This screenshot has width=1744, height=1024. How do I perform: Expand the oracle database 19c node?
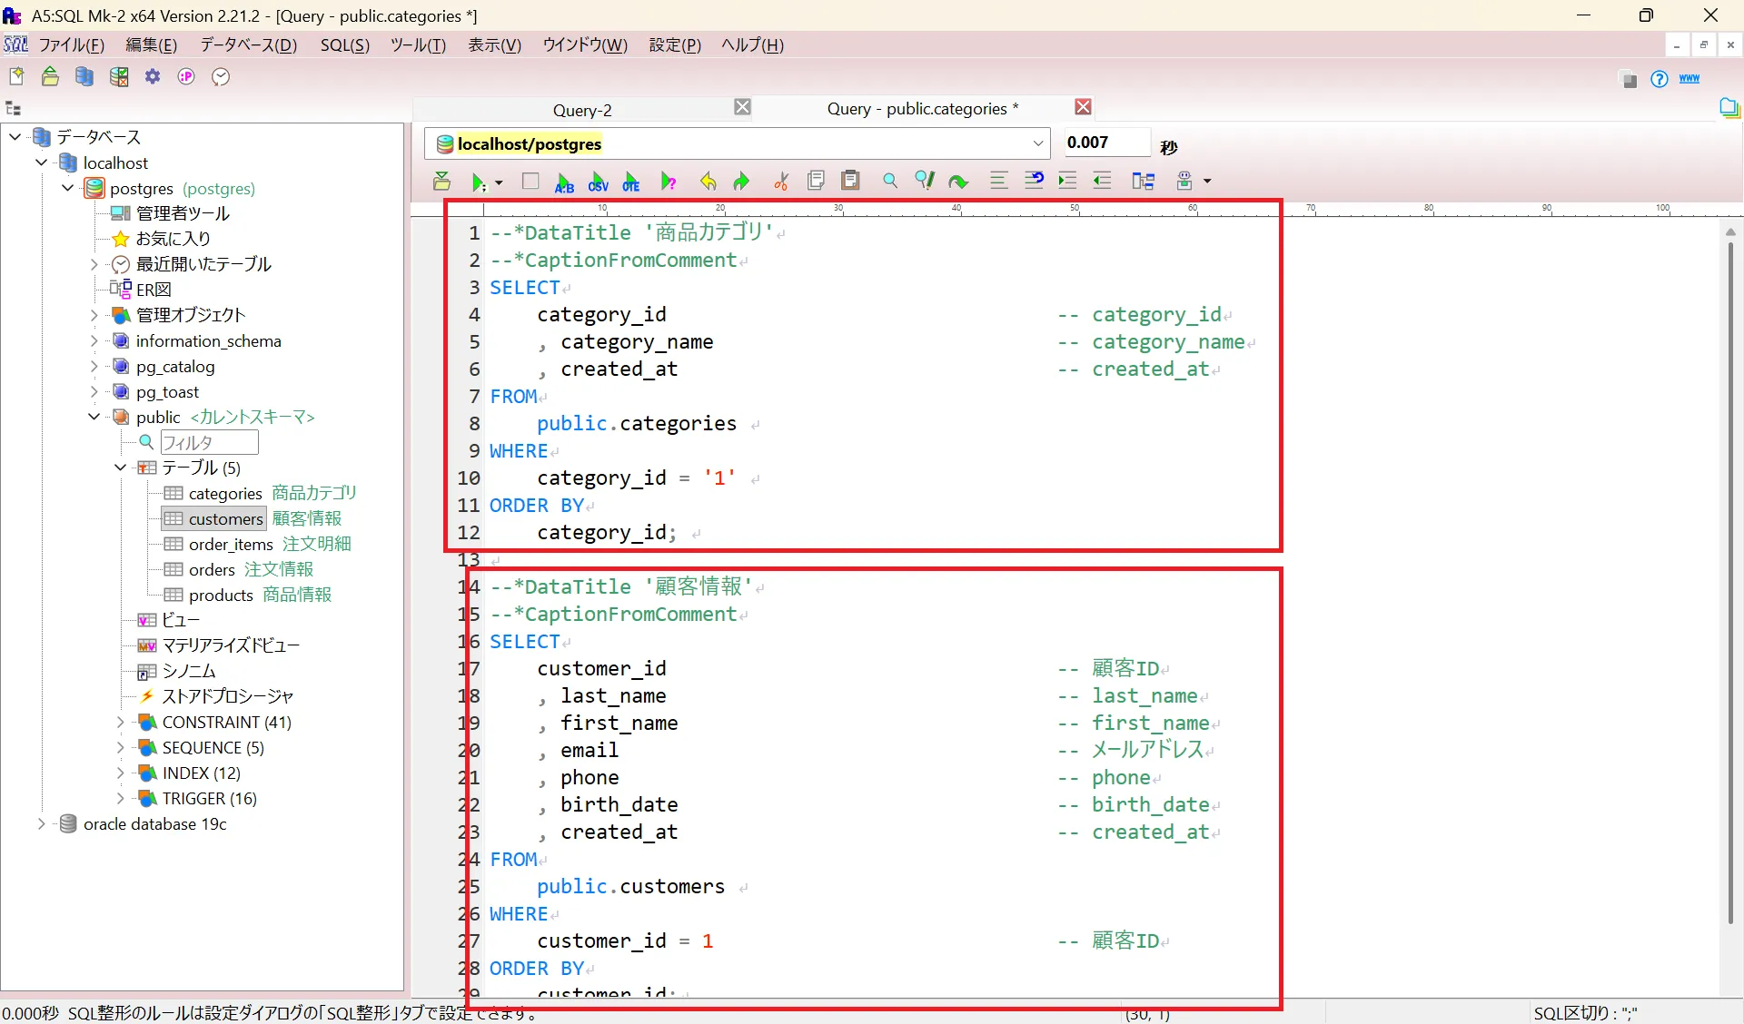(x=41, y=823)
